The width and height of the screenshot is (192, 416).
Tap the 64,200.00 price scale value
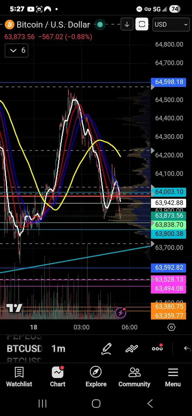point(169,155)
